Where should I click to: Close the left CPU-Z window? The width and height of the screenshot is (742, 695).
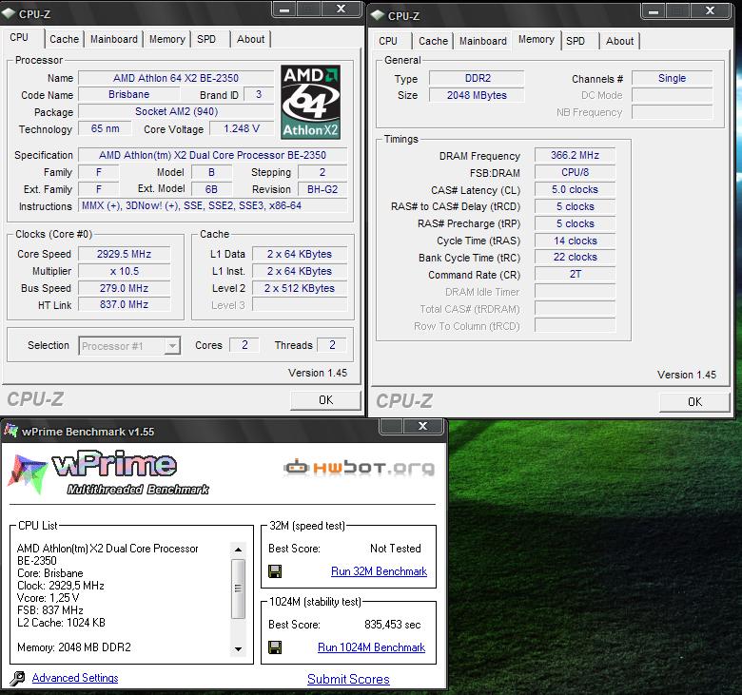[341, 10]
